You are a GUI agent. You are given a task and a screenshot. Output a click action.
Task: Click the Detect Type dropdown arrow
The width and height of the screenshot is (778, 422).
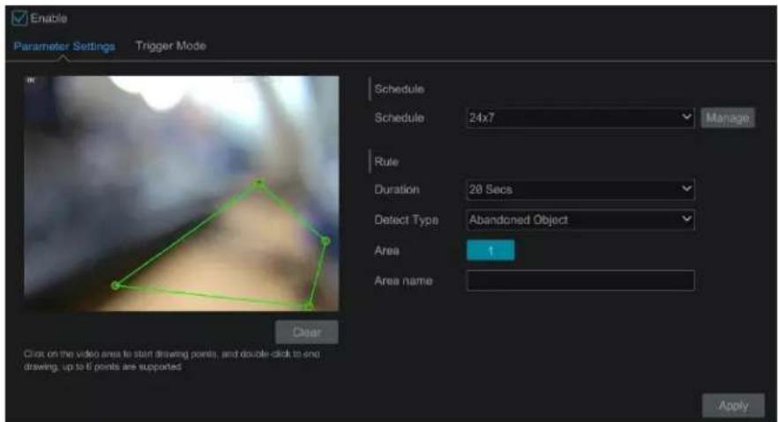coord(686,218)
